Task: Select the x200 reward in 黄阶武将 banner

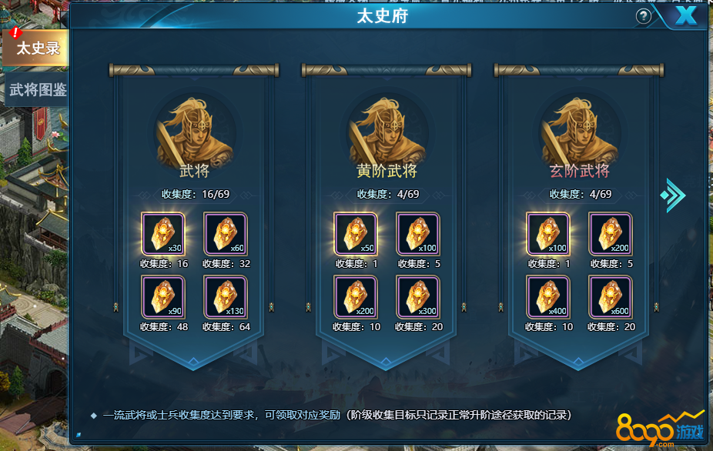Action: [x=356, y=297]
